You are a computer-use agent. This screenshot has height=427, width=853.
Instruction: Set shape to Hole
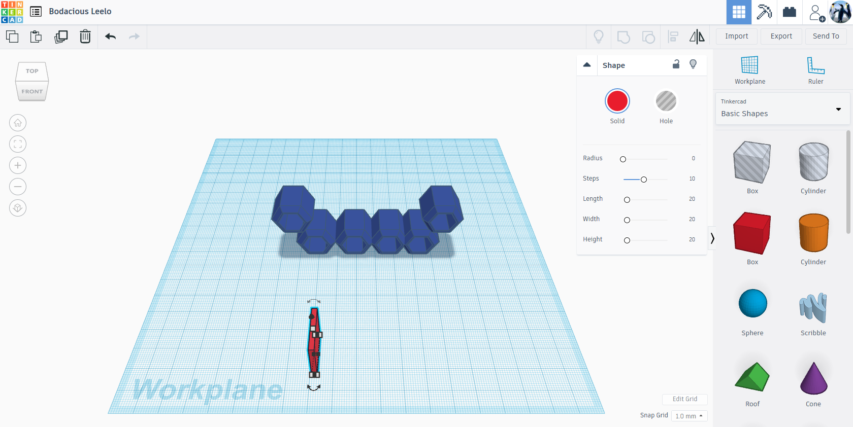(666, 101)
